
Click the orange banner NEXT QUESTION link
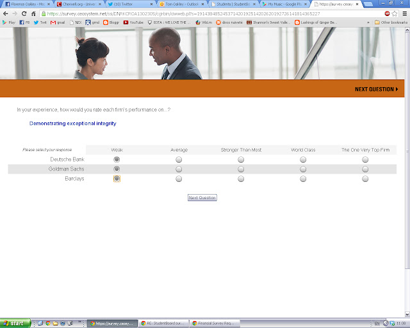(x=376, y=89)
